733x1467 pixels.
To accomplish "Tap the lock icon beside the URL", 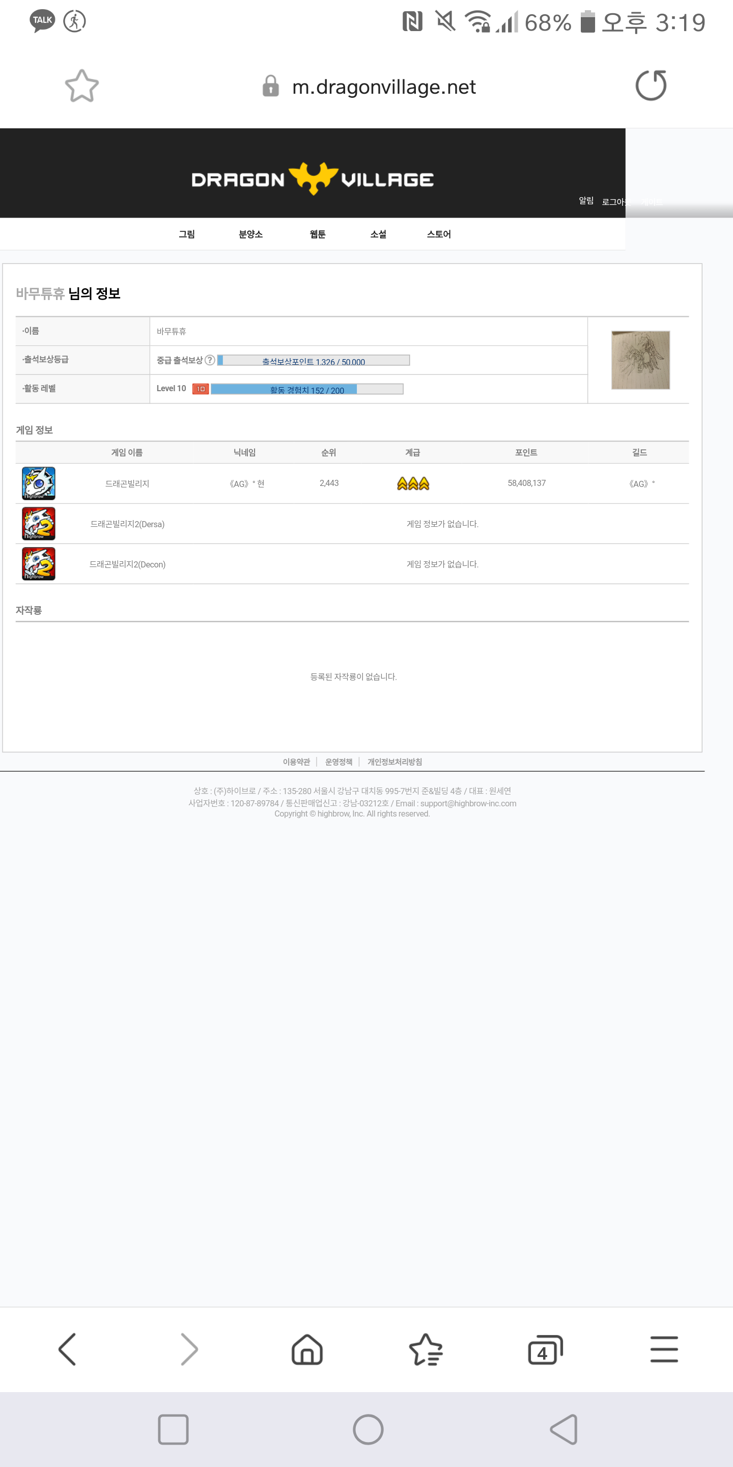I will coord(270,87).
